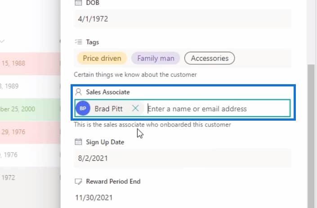Image resolution: width=317 pixels, height=208 pixels.
Task: Remove Brad Pitt using the X
Action: pyautogui.click(x=135, y=109)
